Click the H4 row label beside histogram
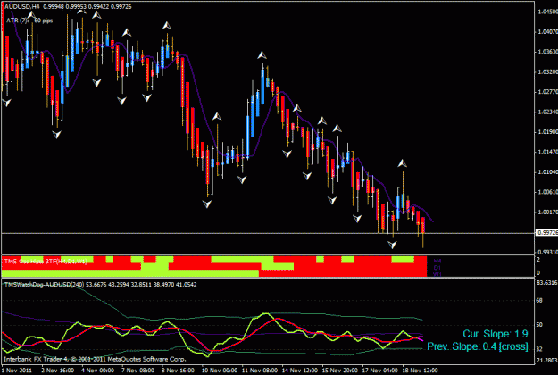This screenshot has height=375, width=558. pyautogui.click(x=437, y=261)
